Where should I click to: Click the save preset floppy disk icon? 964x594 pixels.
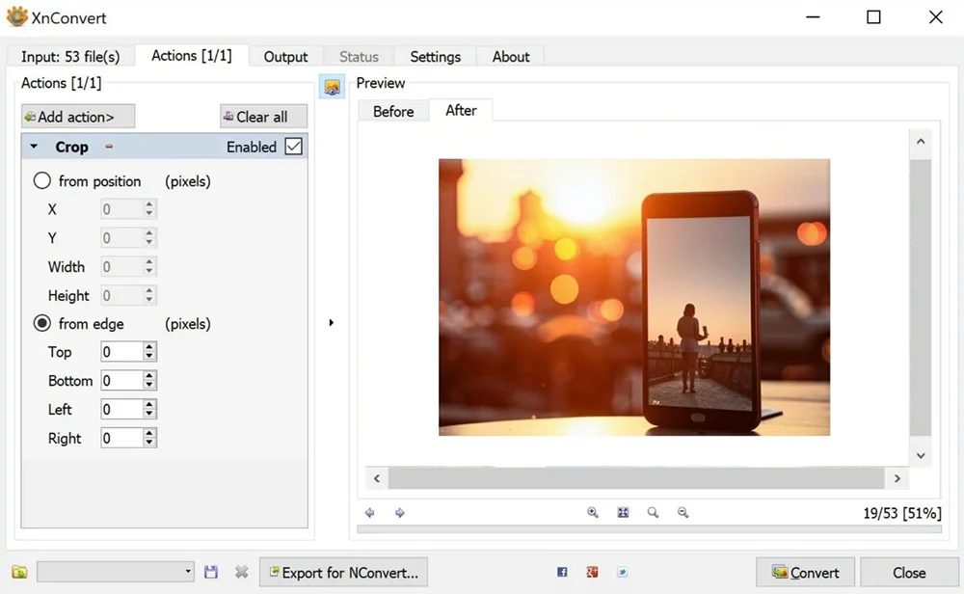(211, 572)
